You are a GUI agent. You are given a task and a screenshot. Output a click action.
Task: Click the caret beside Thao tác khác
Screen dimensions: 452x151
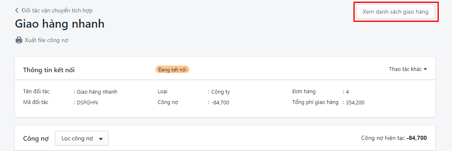(x=425, y=69)
